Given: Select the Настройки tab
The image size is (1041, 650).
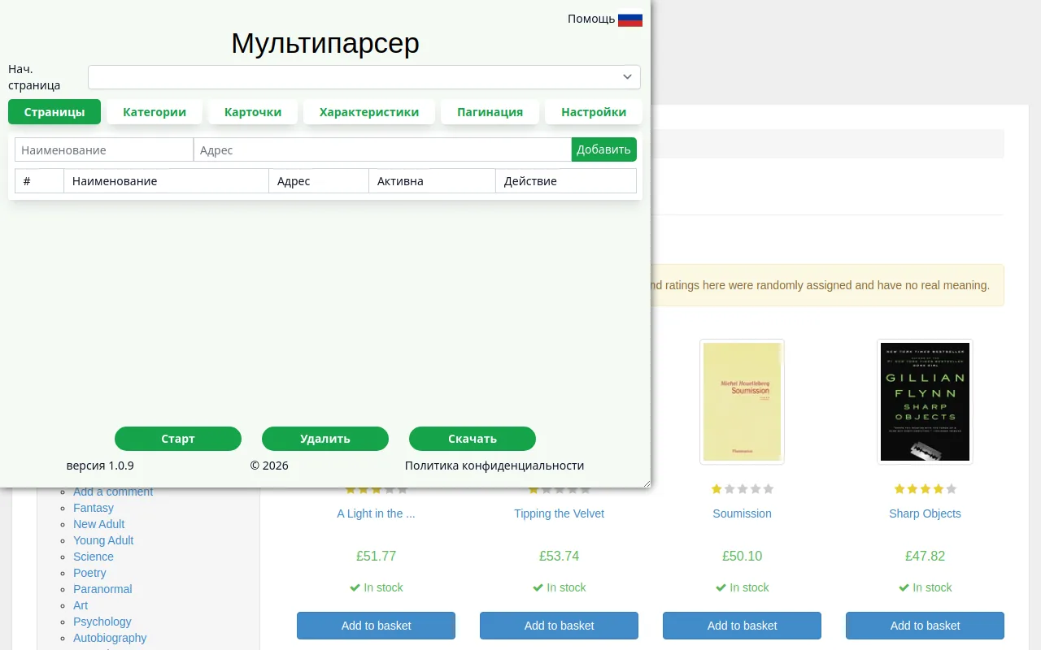Looking at the screenshot, I should (x=594, y=112).
